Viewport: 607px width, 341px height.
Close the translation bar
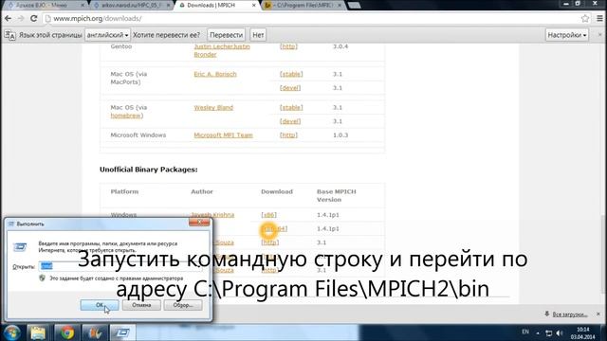click(600, 35)
